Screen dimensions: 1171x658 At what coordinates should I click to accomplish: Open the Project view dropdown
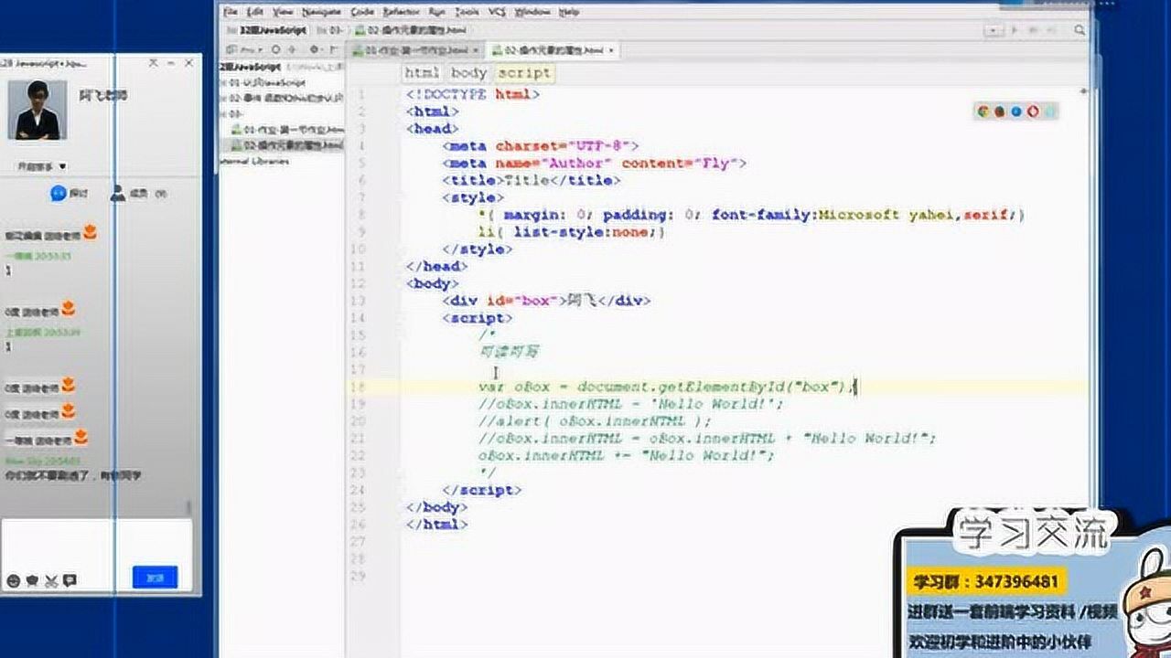click(x=247, y=49)
